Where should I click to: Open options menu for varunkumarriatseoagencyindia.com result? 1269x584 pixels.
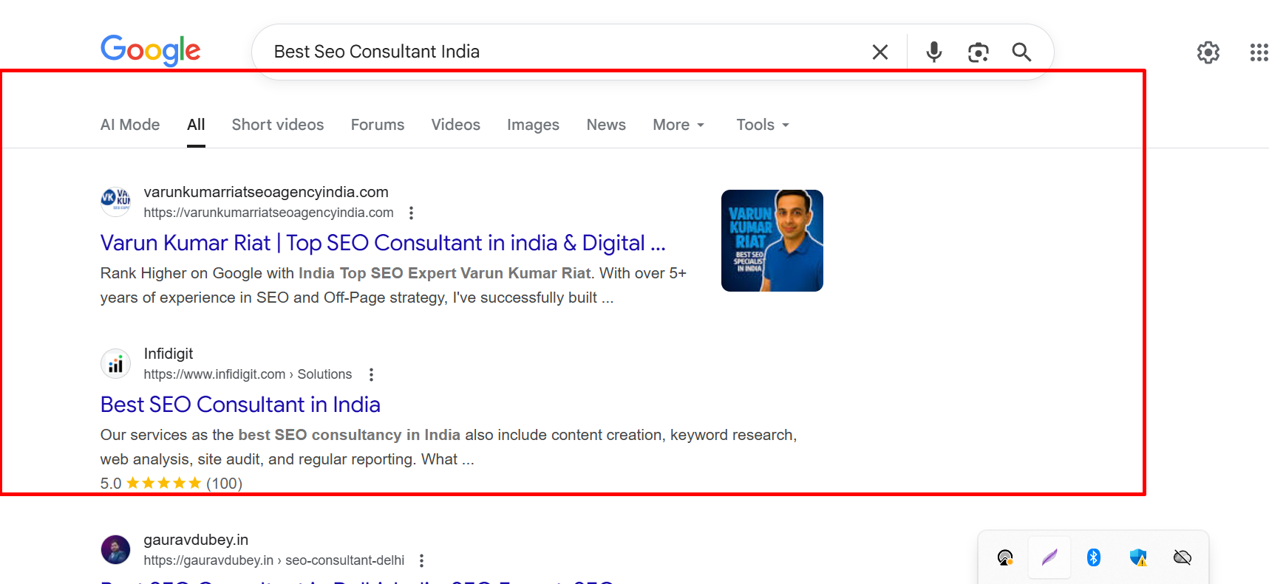tap(412, 213)
